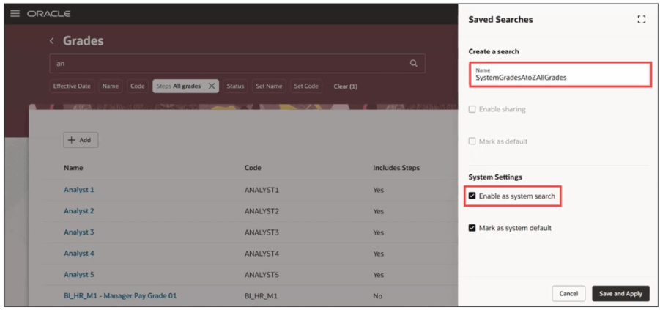Click Save and Apply
660x310 pixels.
click(620, 294)
